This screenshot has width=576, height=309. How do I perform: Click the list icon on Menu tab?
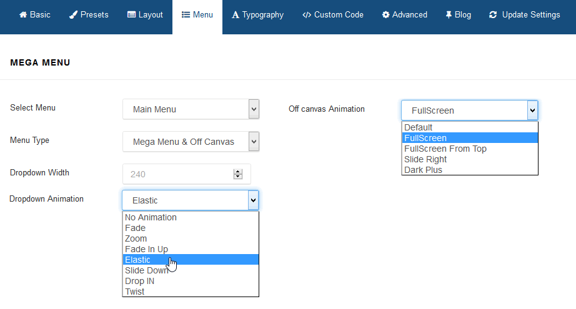pyautogui.click(x=186, y=15)
